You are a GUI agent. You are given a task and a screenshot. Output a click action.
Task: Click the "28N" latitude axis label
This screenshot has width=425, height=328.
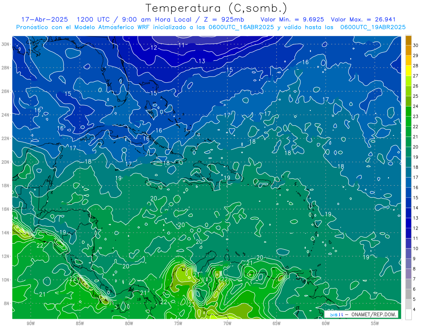click(6, 68)
